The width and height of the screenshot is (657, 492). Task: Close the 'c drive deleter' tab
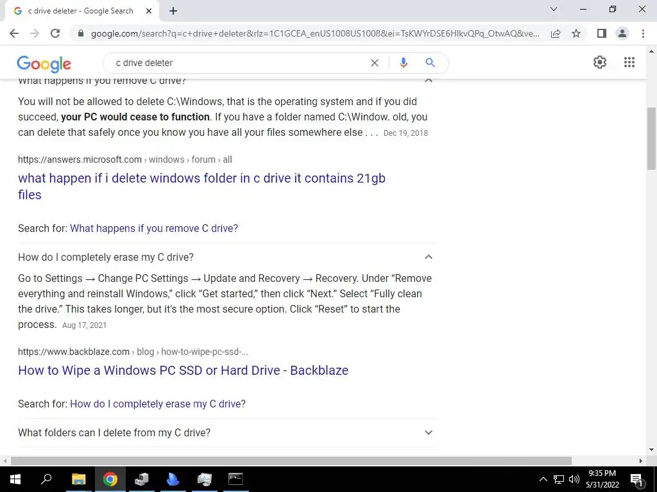(x=149, y=12)
